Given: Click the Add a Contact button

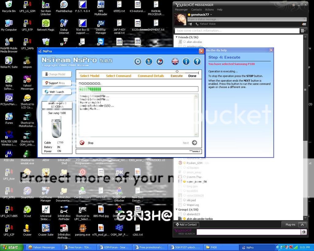Looking at the screenshot, I should pyautogui.click(x=186, y=225).
